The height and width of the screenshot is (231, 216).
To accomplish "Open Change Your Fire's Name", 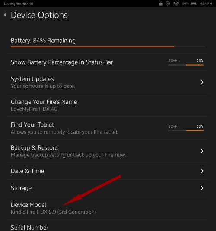I will tap(108, 105).
